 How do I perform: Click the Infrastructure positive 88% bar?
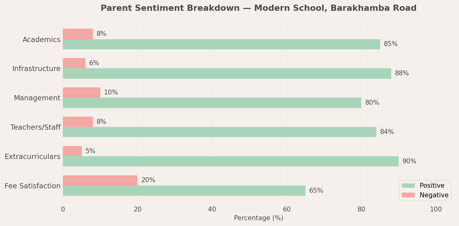point(227,73)
